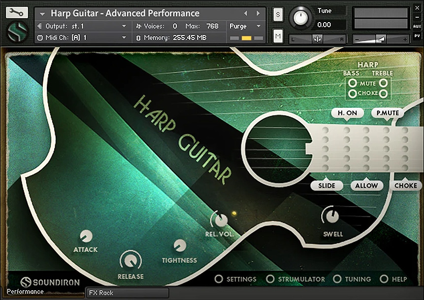The width and height of the screenshot is (424, 300).
Task: Open the Output st. 1 dropdown
Action: pyautogui.click(x=82, y=26)
